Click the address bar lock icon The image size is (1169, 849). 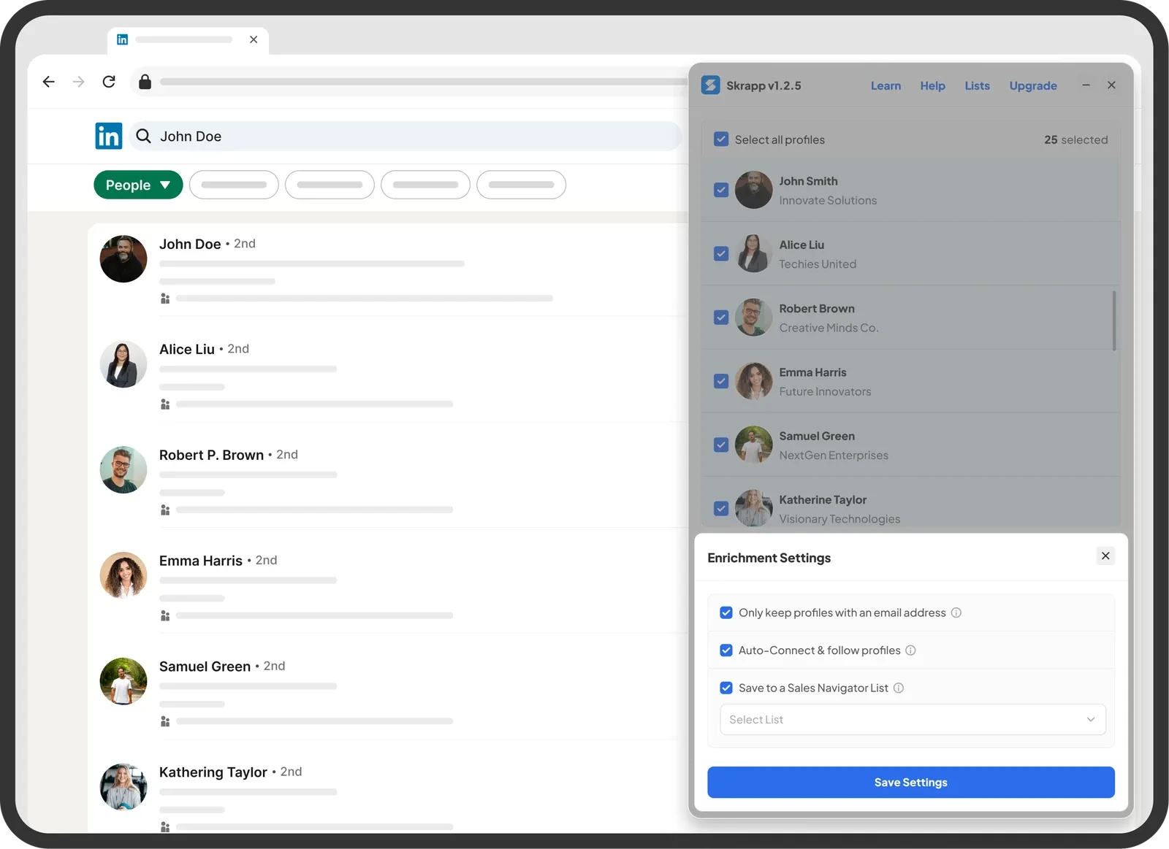click(145, 82)
